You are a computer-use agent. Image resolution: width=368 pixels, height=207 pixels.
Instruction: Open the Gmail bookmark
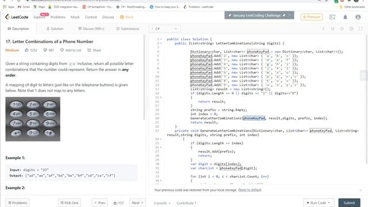click(24, 7)
